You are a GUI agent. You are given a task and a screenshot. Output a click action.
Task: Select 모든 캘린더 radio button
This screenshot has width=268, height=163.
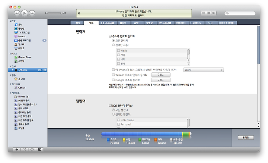click(113, 110)
